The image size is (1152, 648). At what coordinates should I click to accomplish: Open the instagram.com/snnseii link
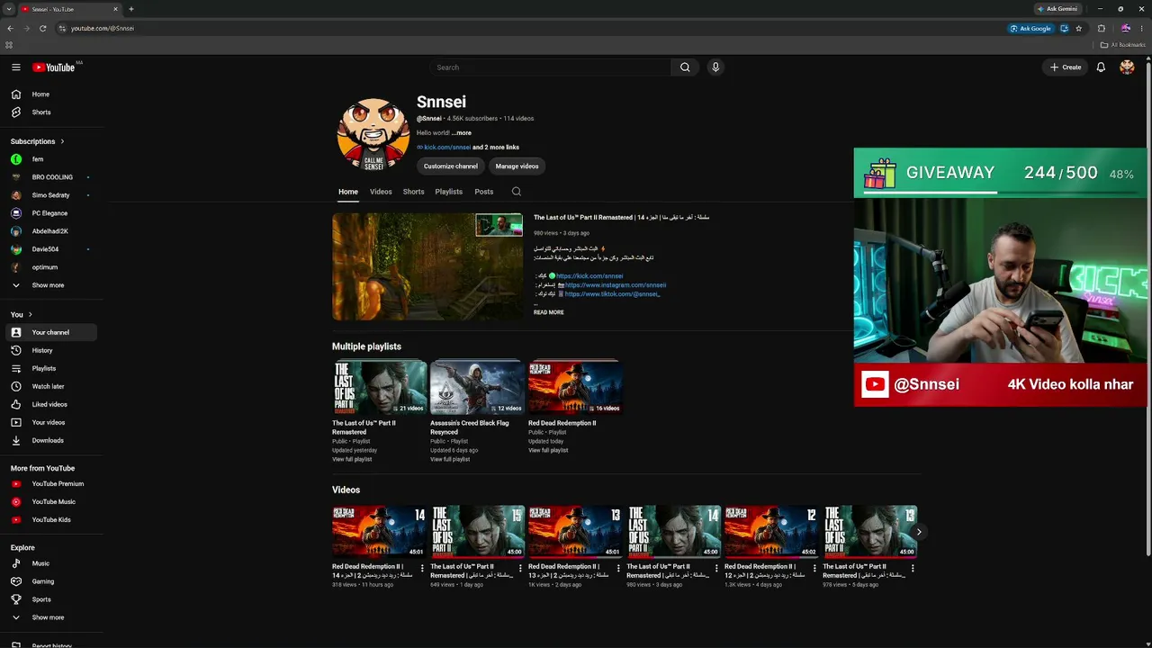tap(616, 285)
